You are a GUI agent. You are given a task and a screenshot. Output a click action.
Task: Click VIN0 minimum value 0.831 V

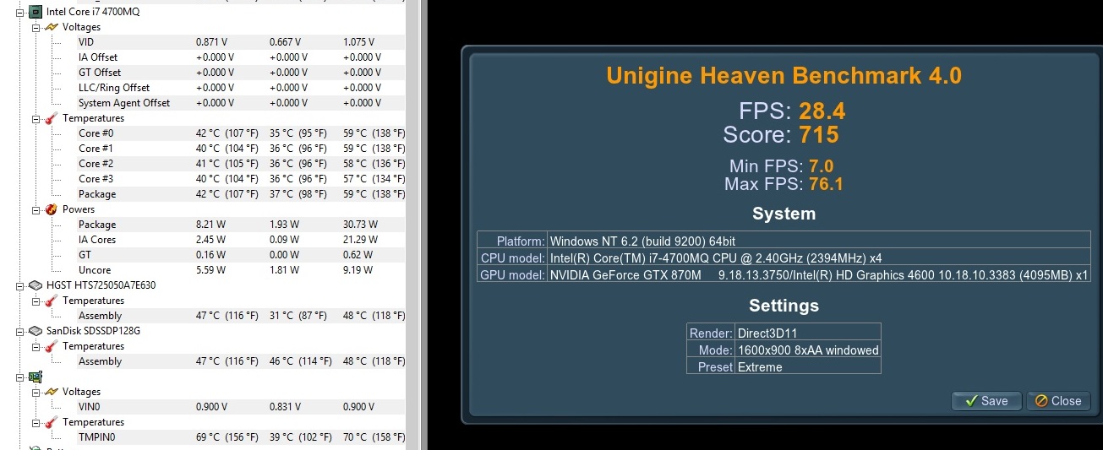[x=286, y=407]
